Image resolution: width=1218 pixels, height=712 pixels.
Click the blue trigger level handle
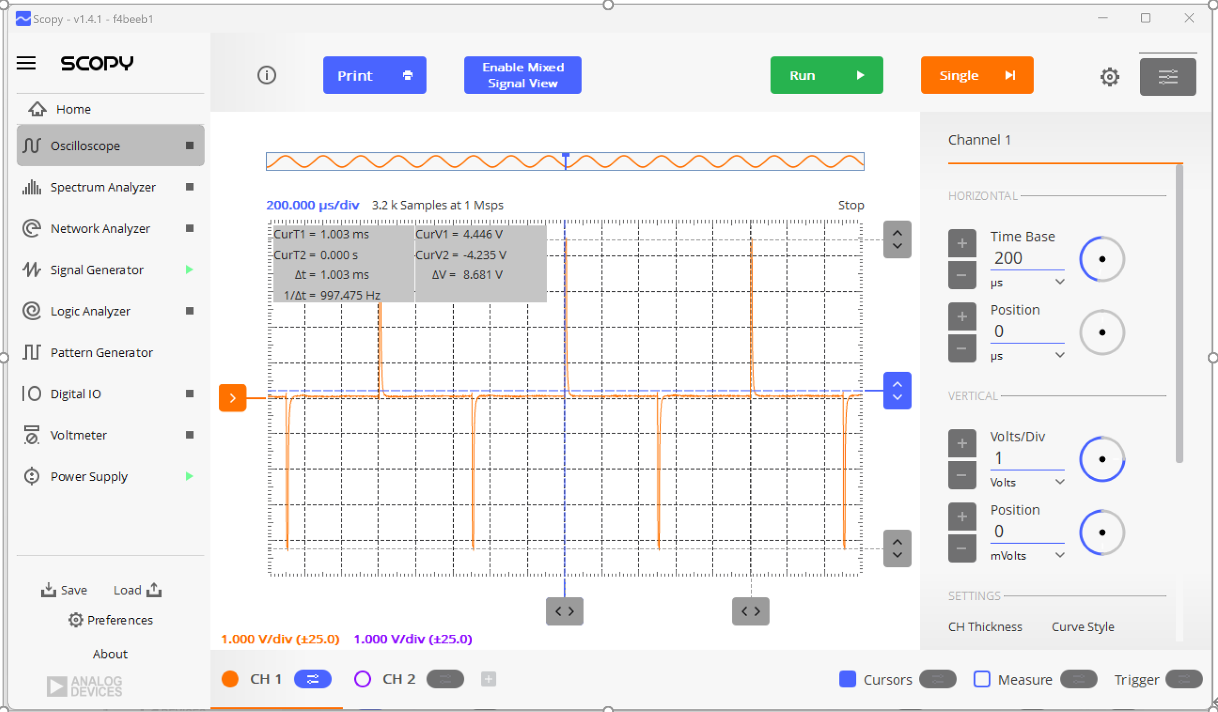point(897,390)
